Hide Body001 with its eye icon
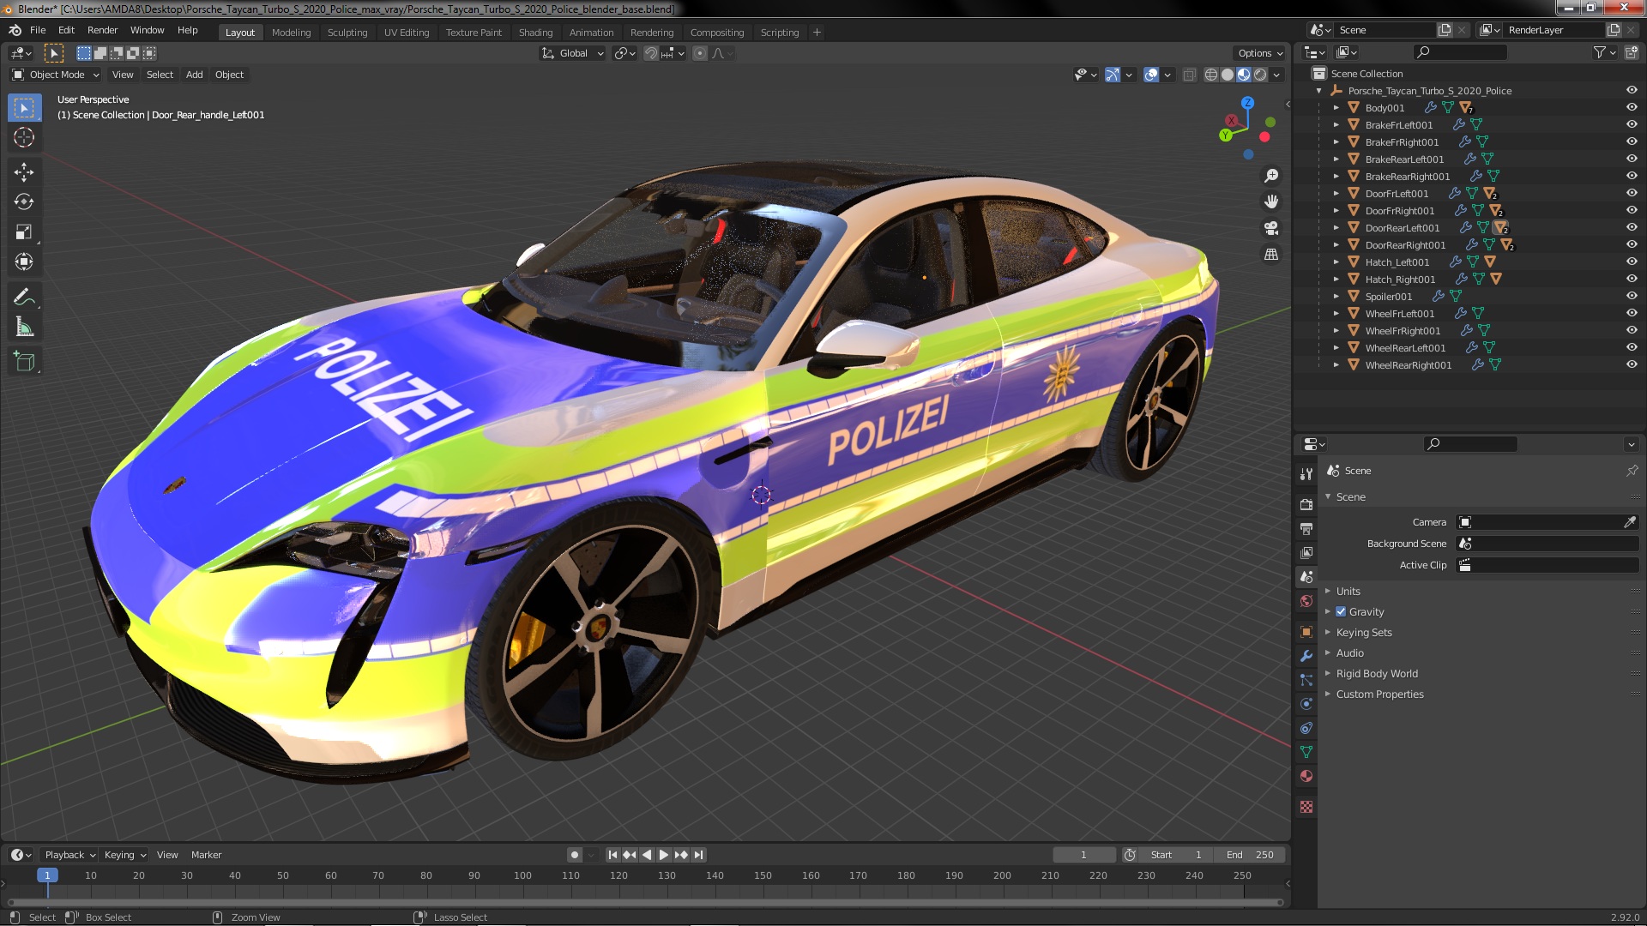Screen dimensions: 1647x926 click(1632, 107)
